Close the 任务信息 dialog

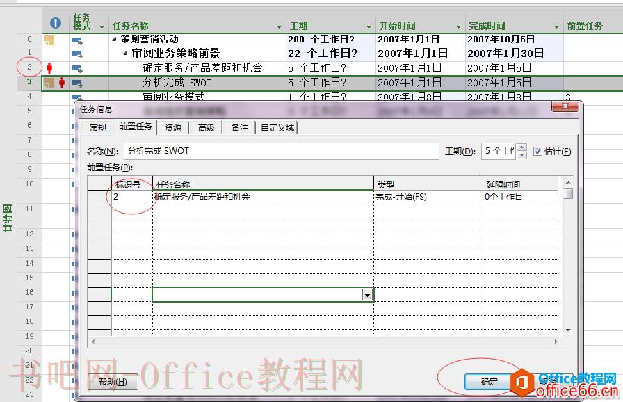565,106
